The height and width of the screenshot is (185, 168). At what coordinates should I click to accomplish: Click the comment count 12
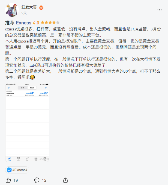coord(44,180)
